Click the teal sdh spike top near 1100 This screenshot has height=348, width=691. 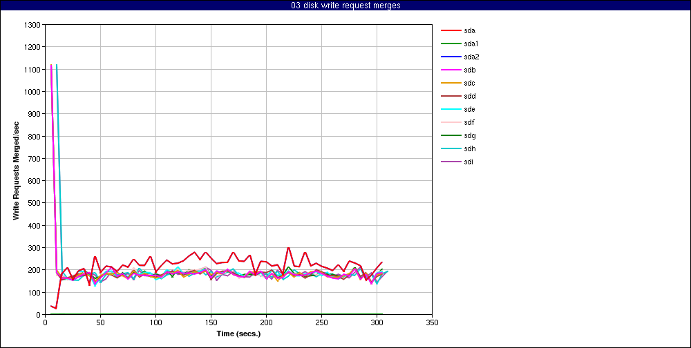tap(57, 65)
